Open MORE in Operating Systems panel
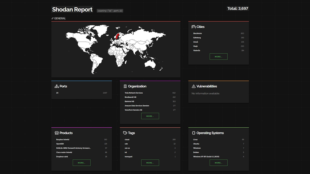The height and width of the screenshot is (174, 310). pyautogui.click(x=219, y=163)
